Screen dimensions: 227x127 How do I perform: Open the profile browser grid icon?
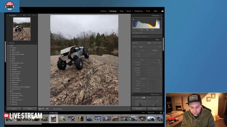click(160, 47)
